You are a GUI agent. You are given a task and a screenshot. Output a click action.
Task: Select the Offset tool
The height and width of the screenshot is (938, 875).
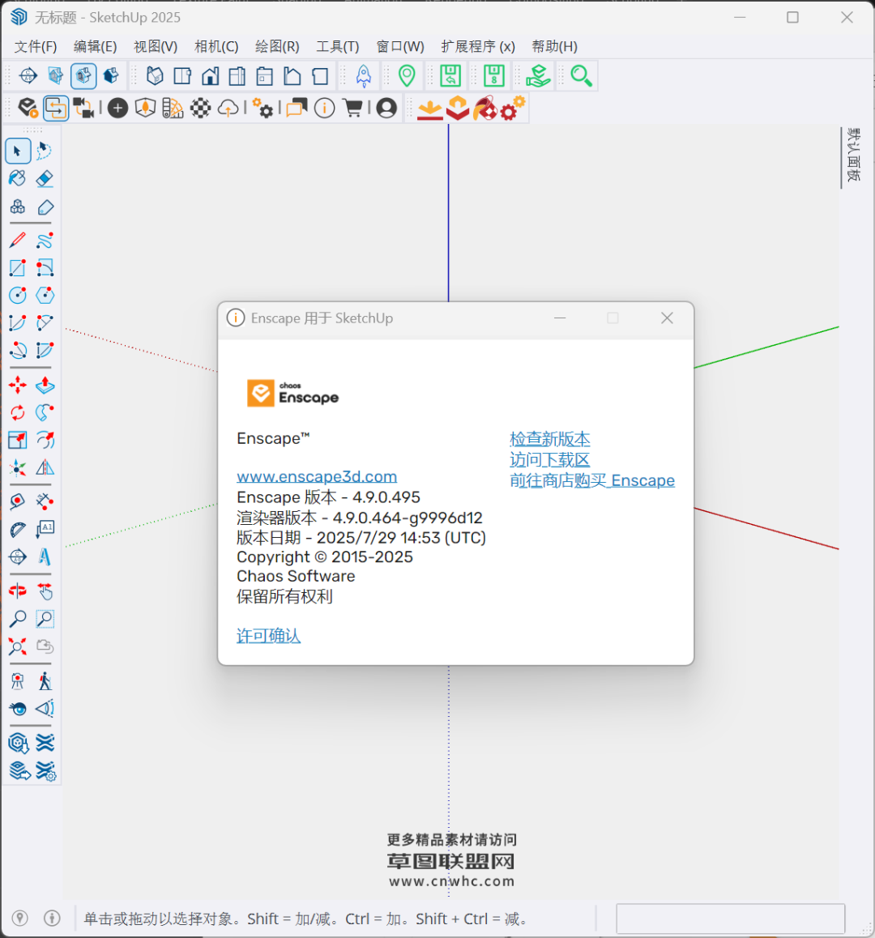point(45,441)
